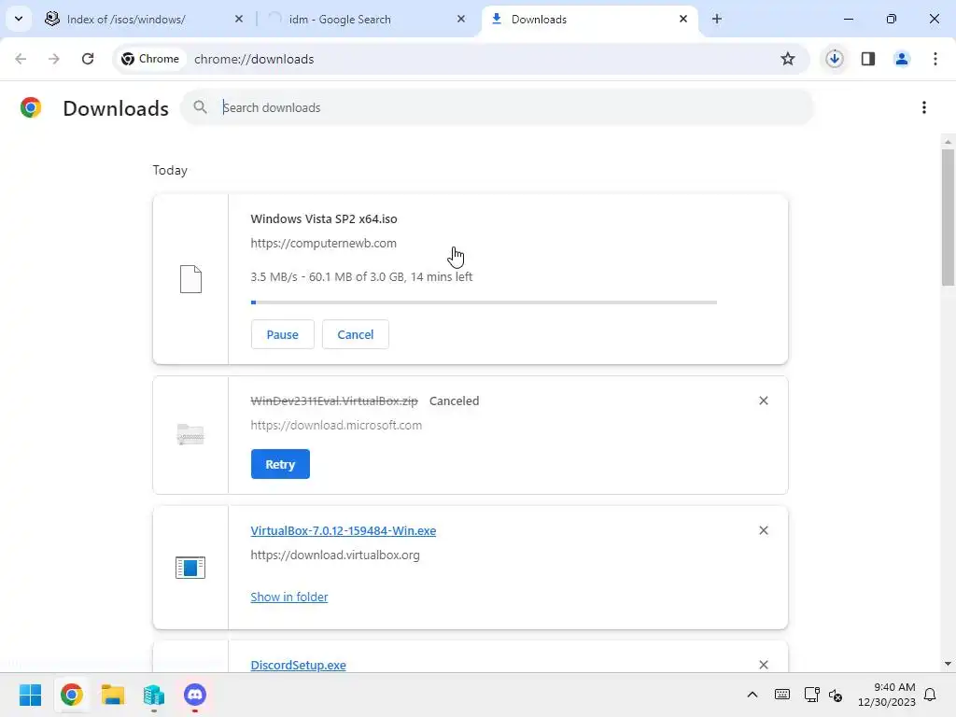The width and height of the screenshot is (956, 717).
Task: Open Chrome's three-dot main menu
Action: (x=935, y=59)
